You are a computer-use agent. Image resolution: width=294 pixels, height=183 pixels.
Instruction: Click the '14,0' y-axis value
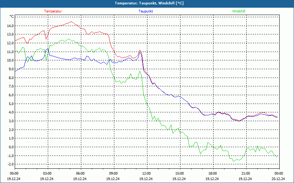10,26
